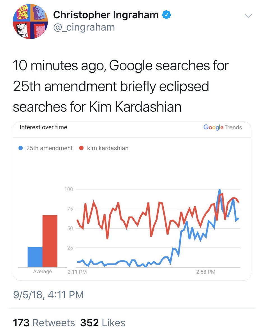Viewport: 264px width, 336px height.
Task: Expand the tweet options chevron
Action: coord(248,16)
